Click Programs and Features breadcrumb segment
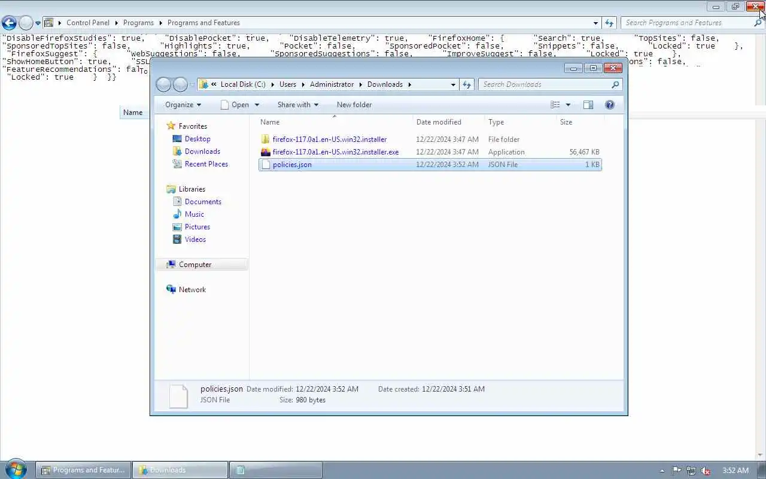 click(203, 23)
